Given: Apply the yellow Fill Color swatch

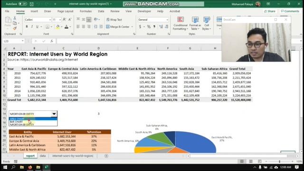Looking at the screenshot, I should point(57,27).
